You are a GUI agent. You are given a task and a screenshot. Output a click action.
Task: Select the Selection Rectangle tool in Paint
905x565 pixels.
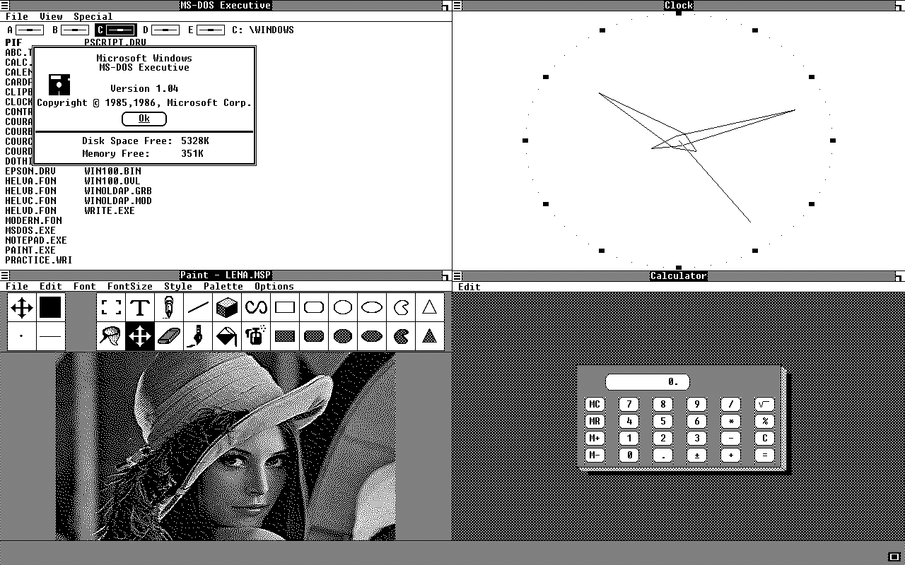[x=111, y=307]
